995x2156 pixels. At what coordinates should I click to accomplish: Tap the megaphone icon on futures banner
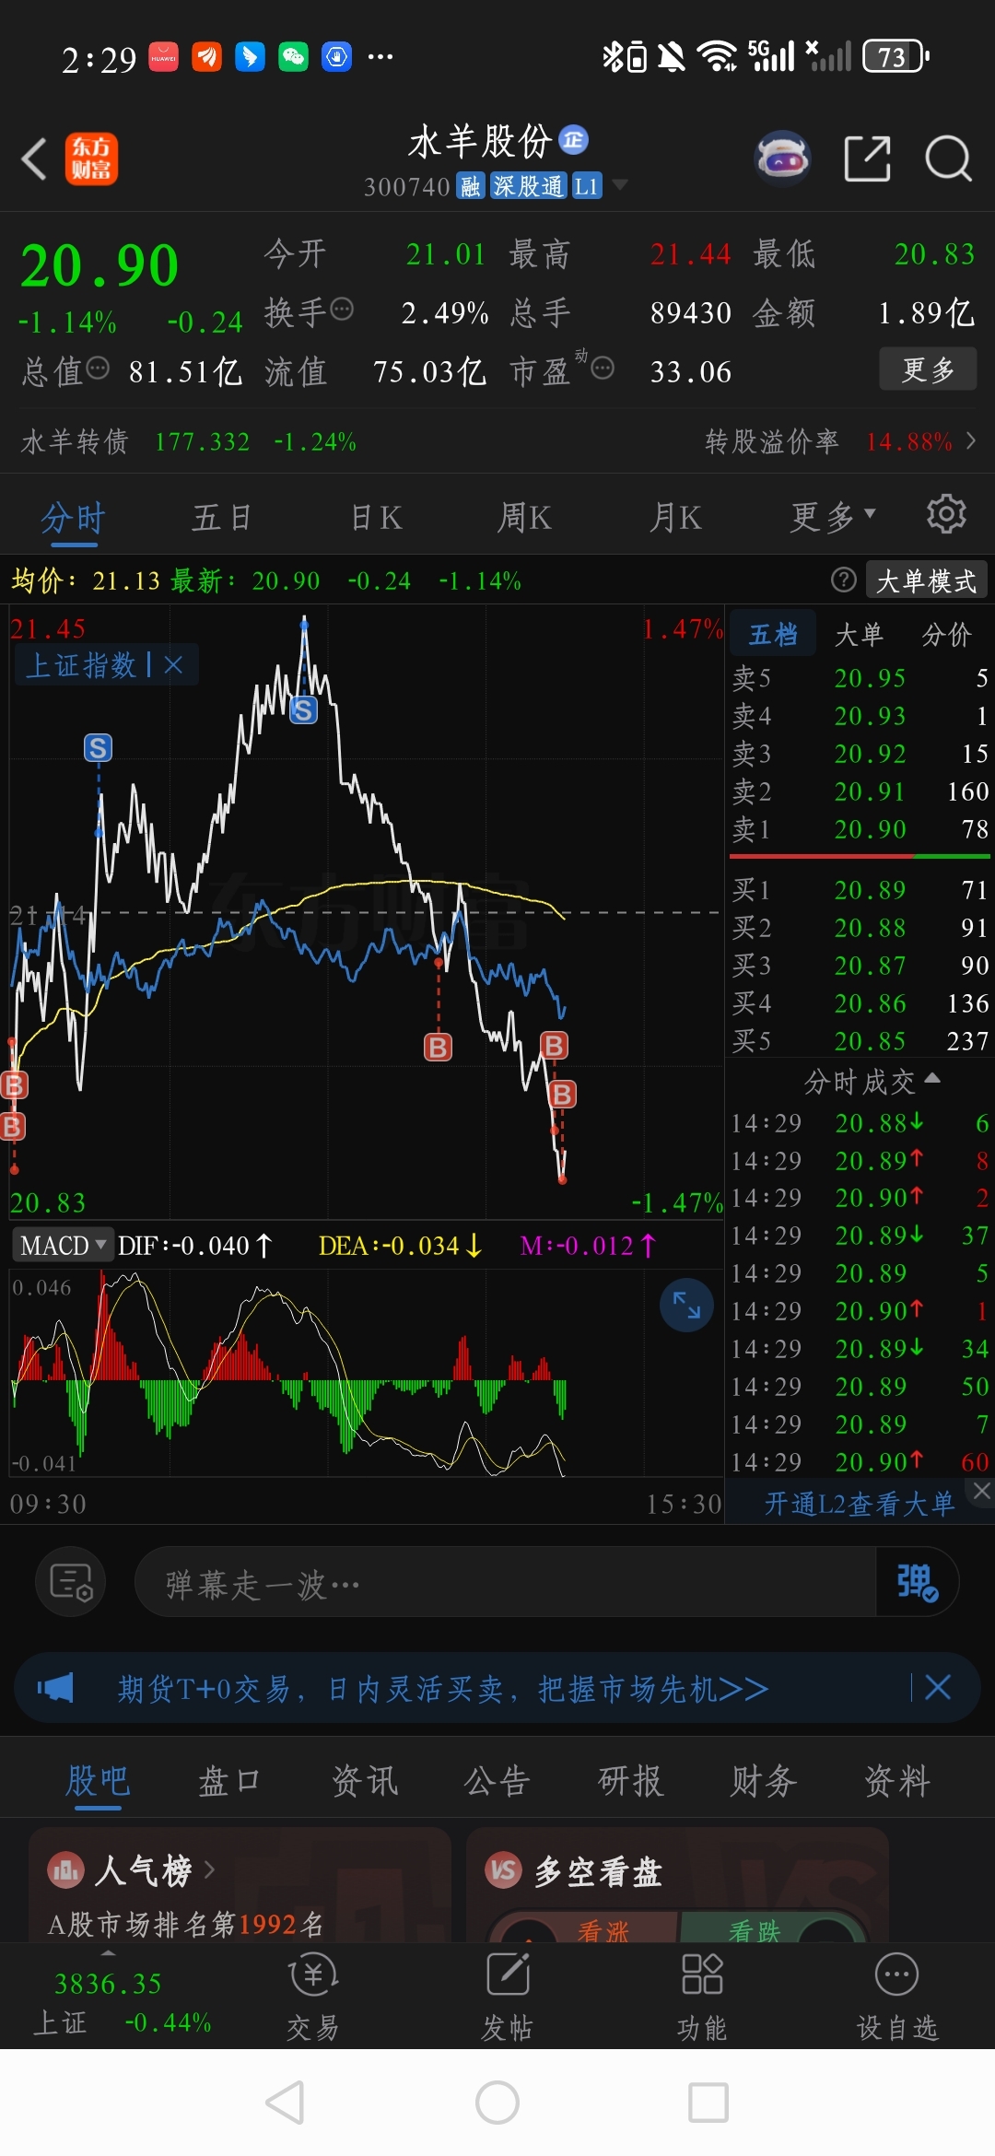point(55,1688)
